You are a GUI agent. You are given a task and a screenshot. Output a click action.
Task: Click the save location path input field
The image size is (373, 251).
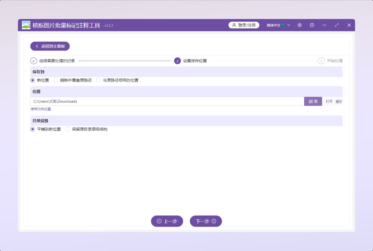click(167, 101)
